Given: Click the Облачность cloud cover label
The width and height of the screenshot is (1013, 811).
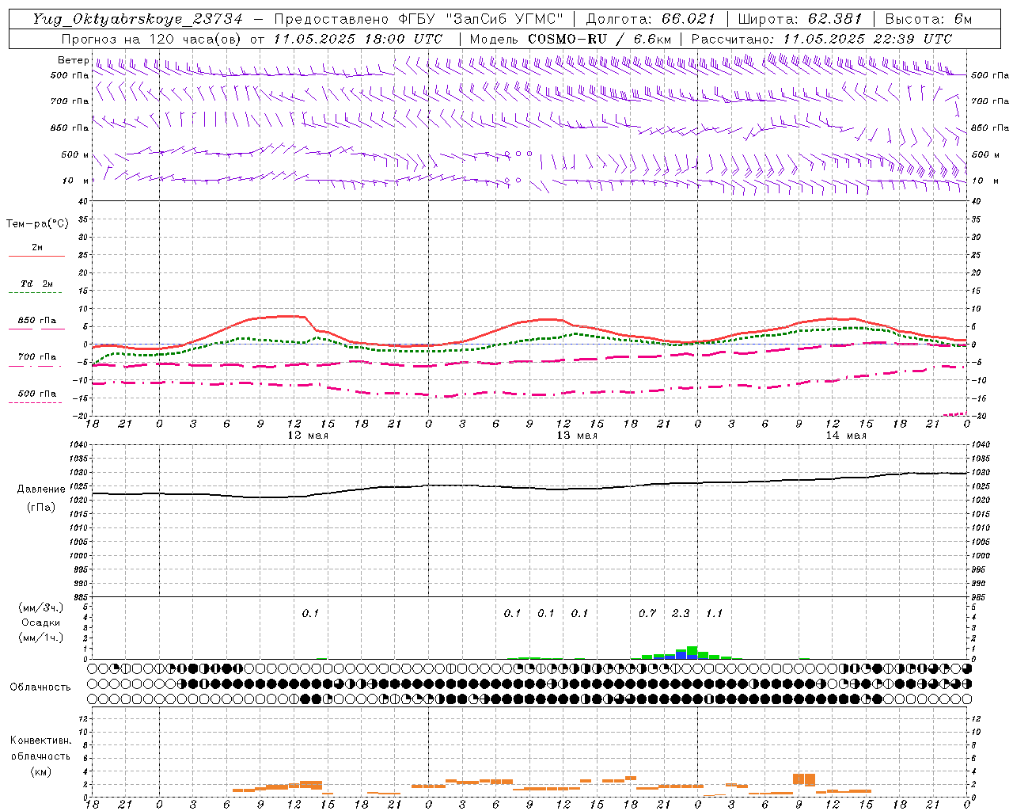Looking at the screenshot, I should (40, 687).
